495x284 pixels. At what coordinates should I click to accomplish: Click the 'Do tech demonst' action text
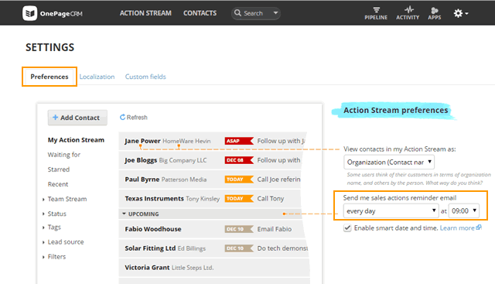coord(282,248)
